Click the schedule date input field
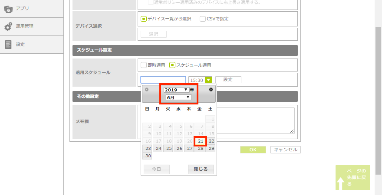382x195 pixels. click(163, 80)
